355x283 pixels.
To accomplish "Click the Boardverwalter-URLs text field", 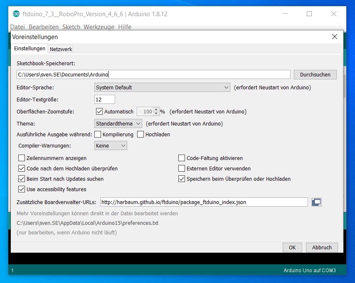I will pos(204,202).
